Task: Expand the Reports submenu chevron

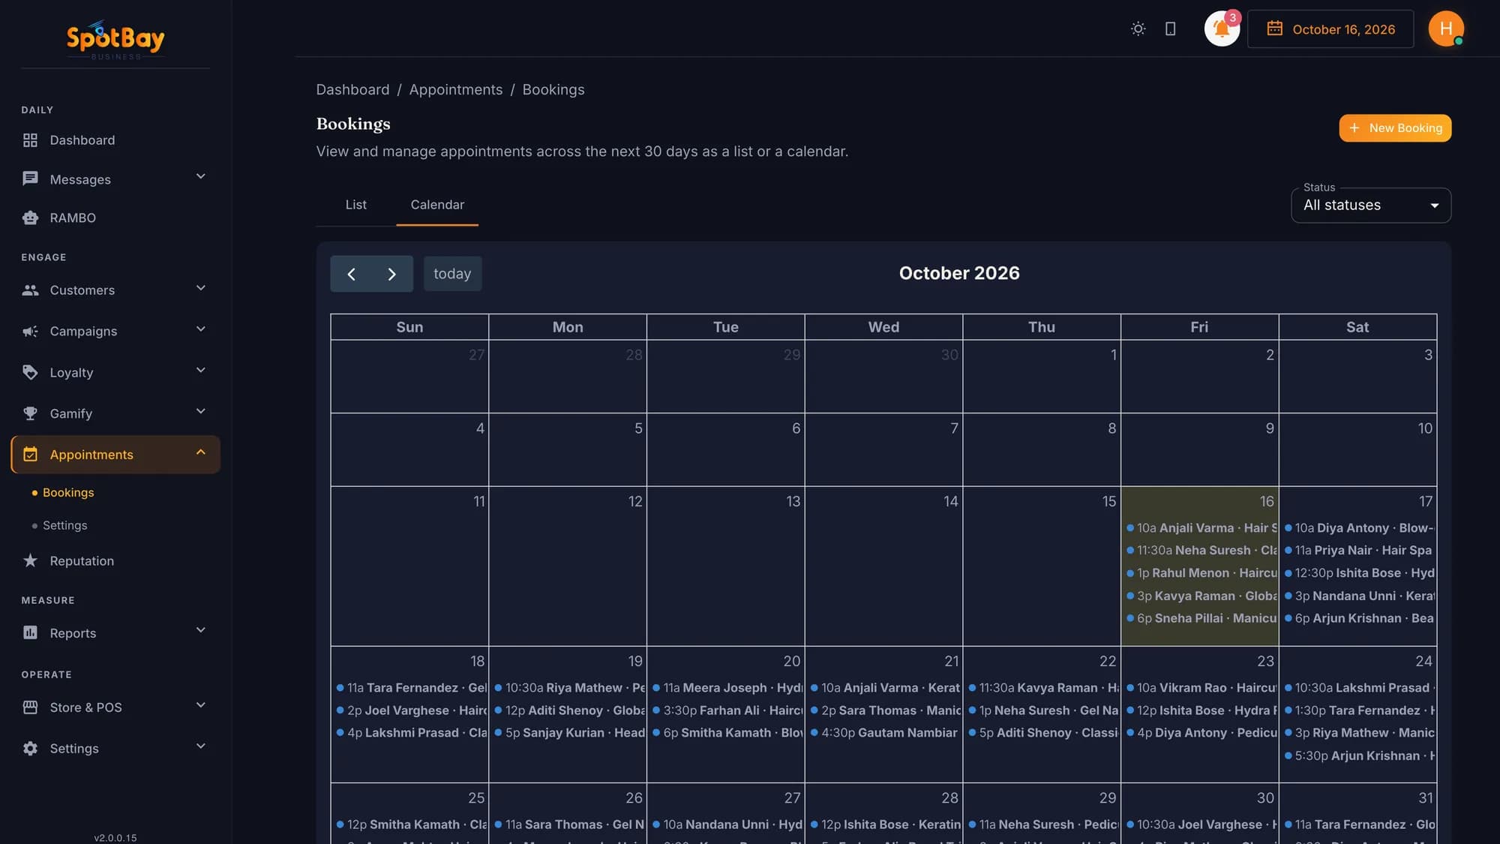Action: point(200,630)
